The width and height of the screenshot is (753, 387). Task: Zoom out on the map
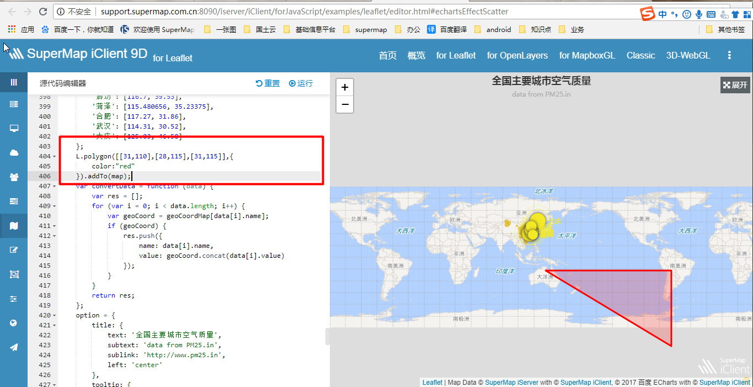click(345, 104)
